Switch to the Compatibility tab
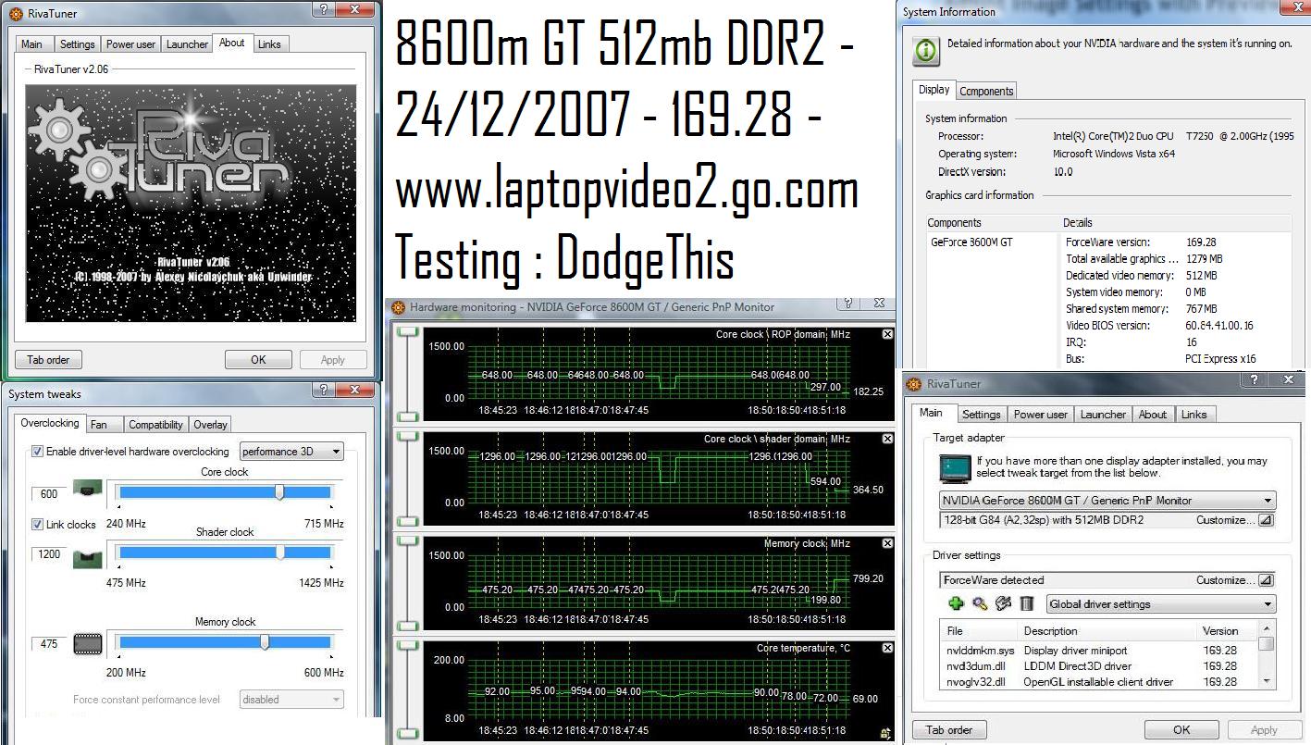The image size is (1311, 745). pyautogui.click(x=155, y=425)
